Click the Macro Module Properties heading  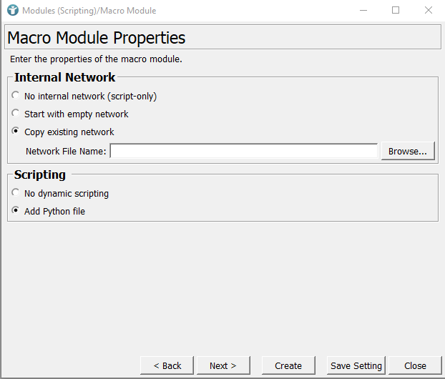pyautogui.click(x=96, y=38)
